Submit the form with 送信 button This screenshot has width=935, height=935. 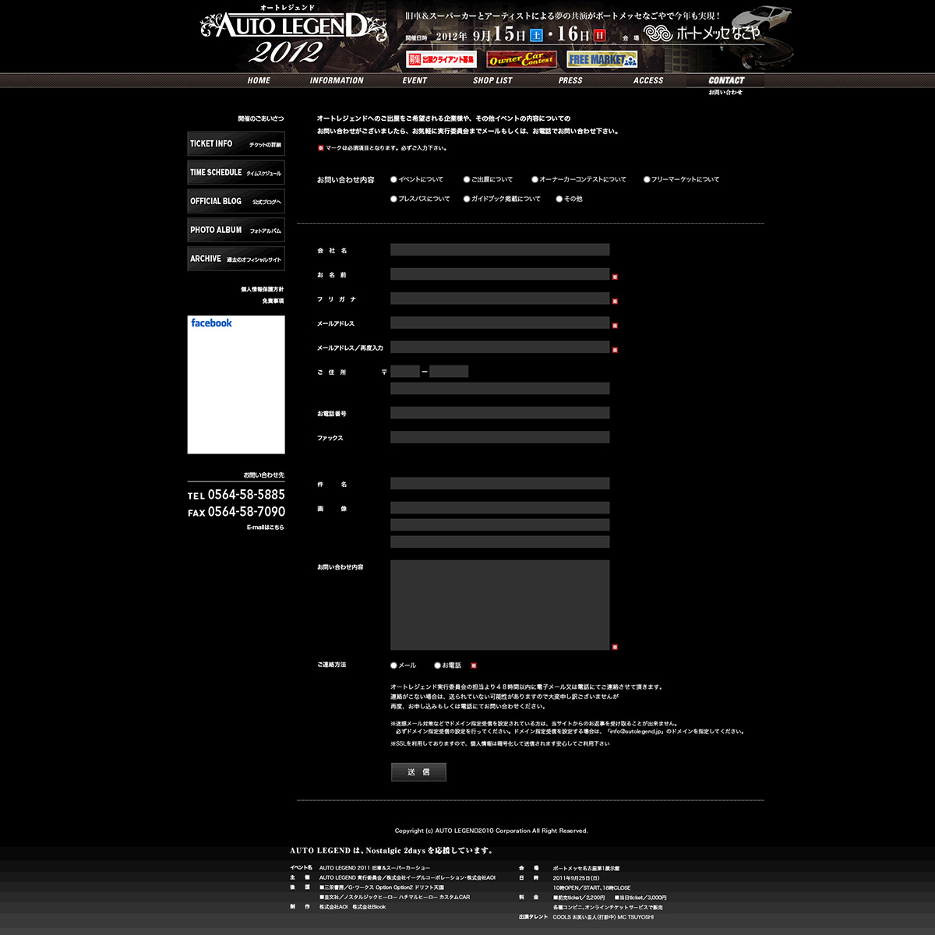pyautogui.click(x=418, y=772)
